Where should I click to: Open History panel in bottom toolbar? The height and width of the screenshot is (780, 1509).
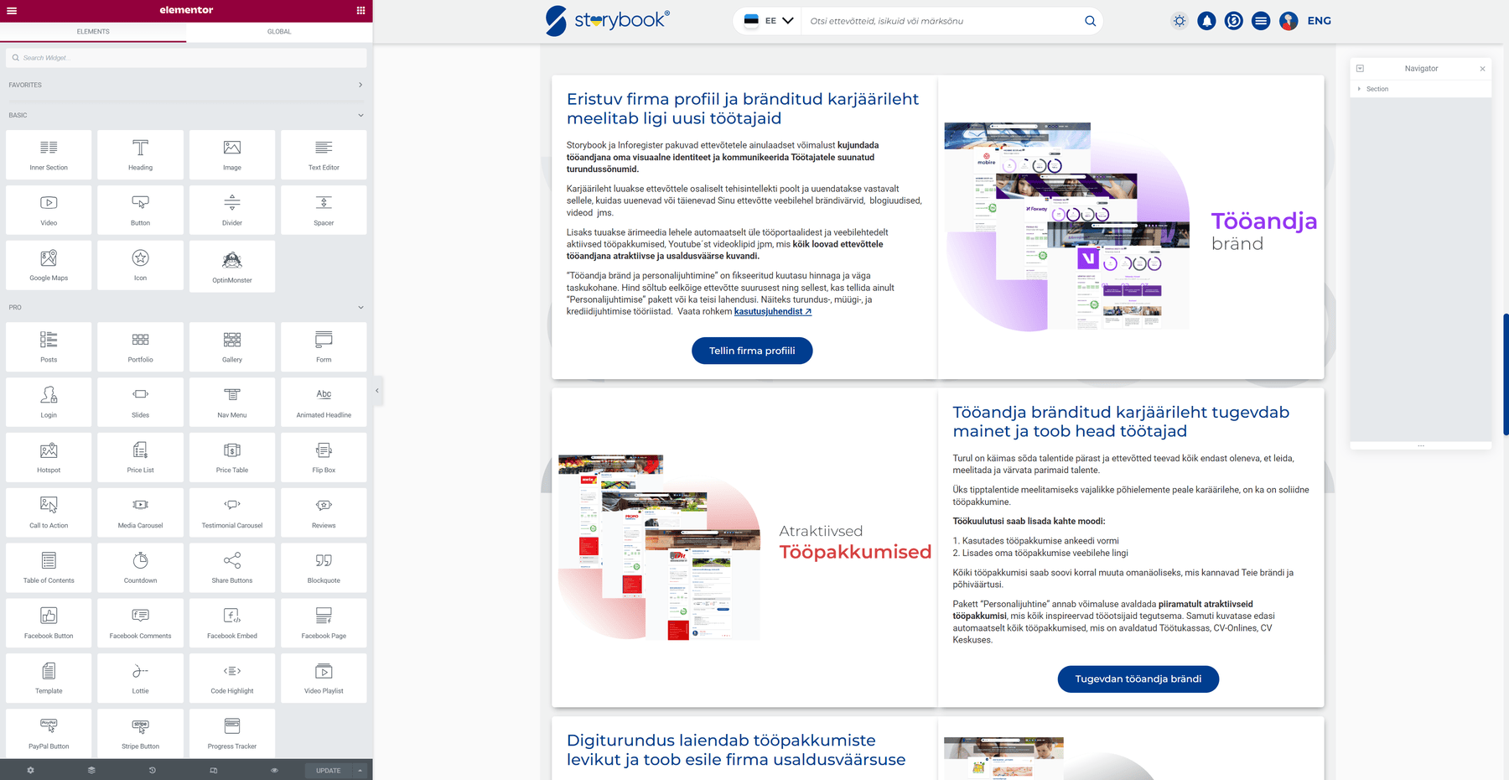[x=152, y=770]
